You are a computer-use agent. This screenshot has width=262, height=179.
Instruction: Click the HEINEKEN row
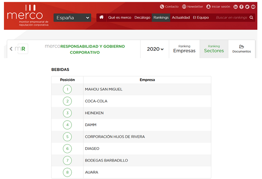click(131, 113)
